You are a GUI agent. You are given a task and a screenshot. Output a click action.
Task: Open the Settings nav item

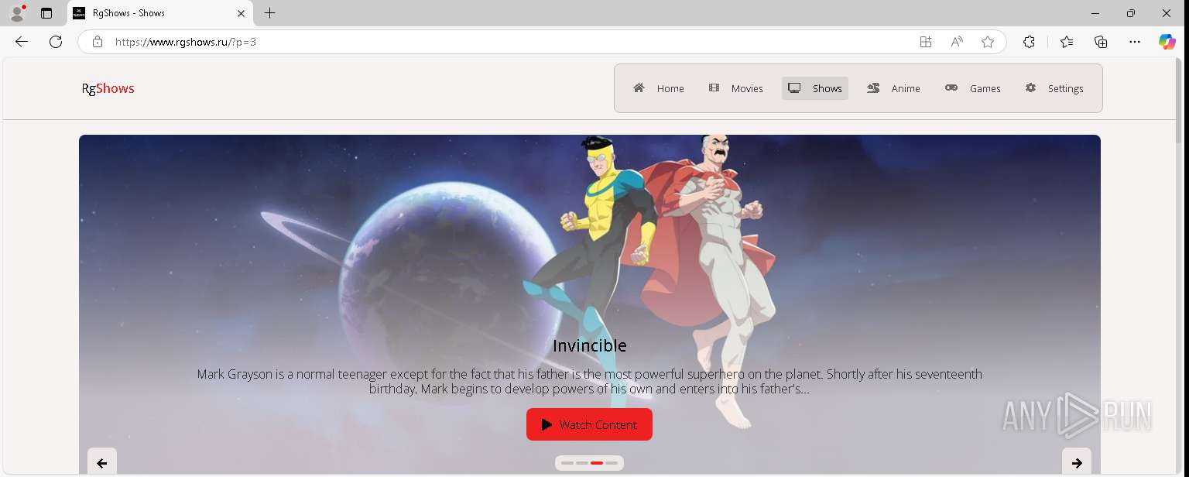point(1054,88)
